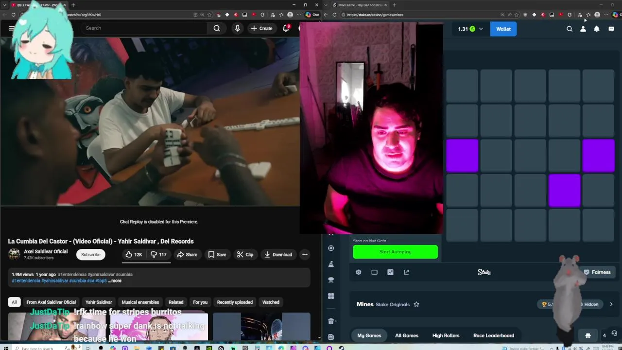The image size is (622, 350).
Task: Switch to Race Leaderboard tab
Action: tap(494, 335)
